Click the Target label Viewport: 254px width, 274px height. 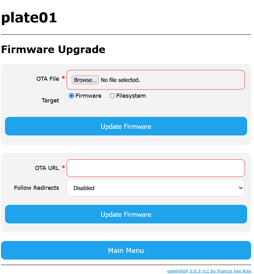[50, 101]
